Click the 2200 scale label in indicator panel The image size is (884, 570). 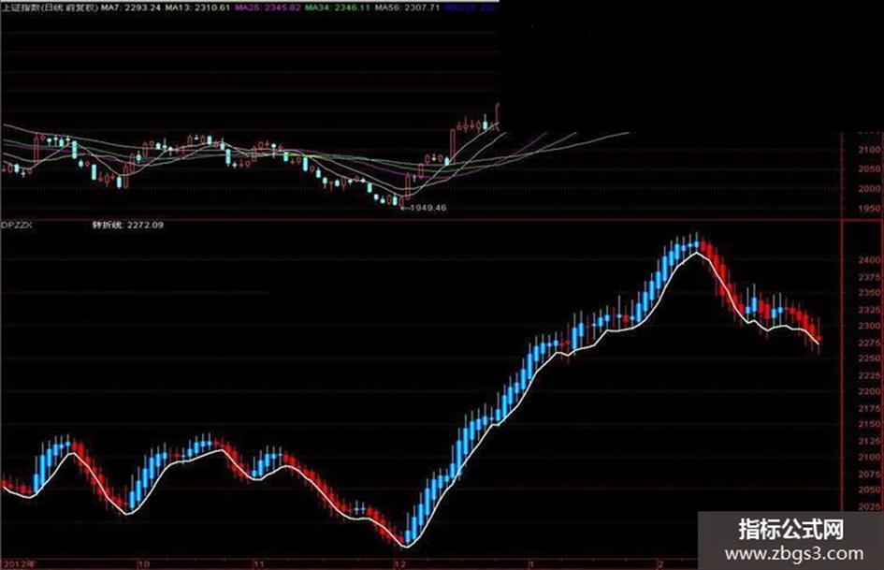pyautogui.click(x=869, y=391)
